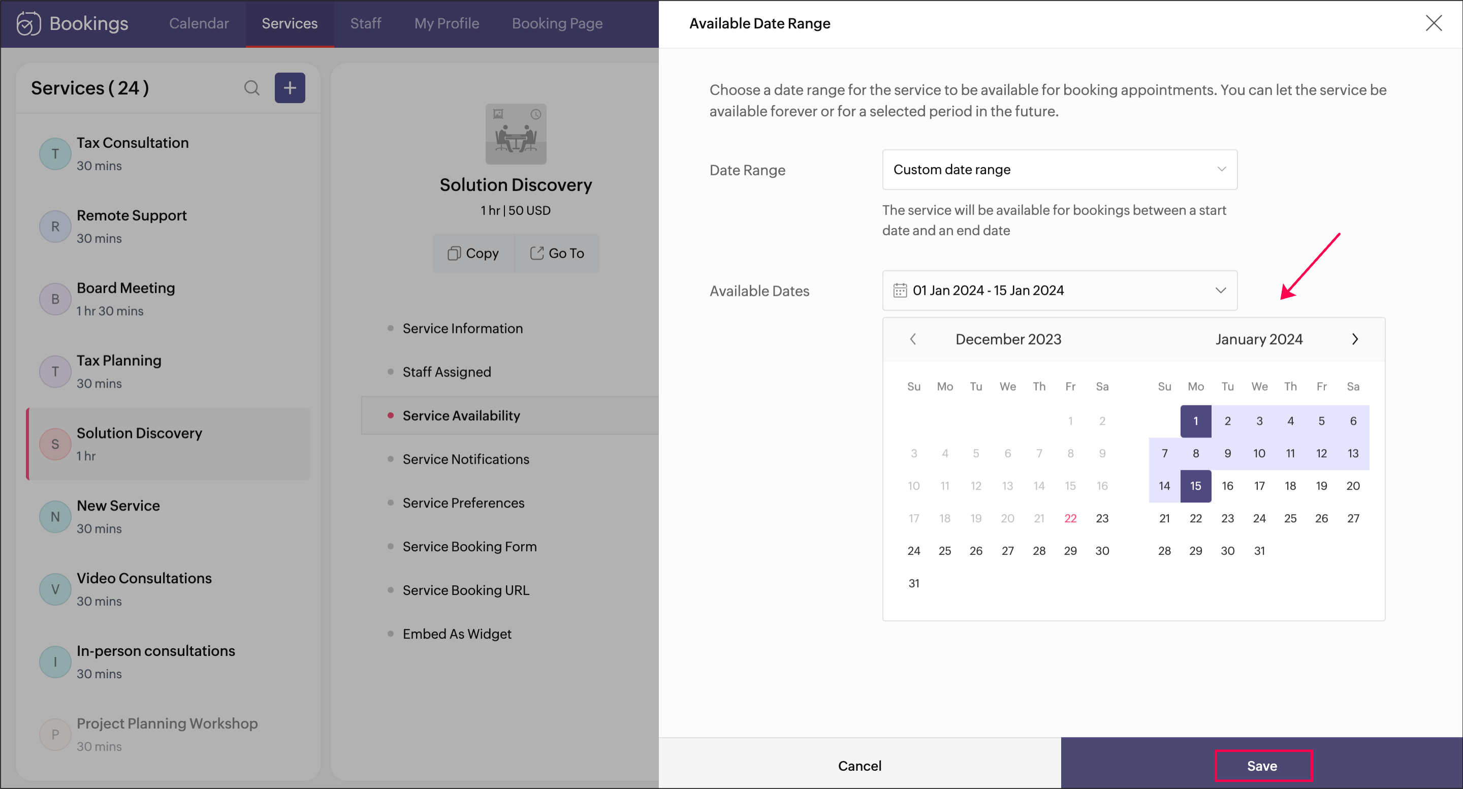The width and height of the screenshot is (1463, 789).
Task: Click the P avatar of Project Planning Workshop
Action: (55, 735)
